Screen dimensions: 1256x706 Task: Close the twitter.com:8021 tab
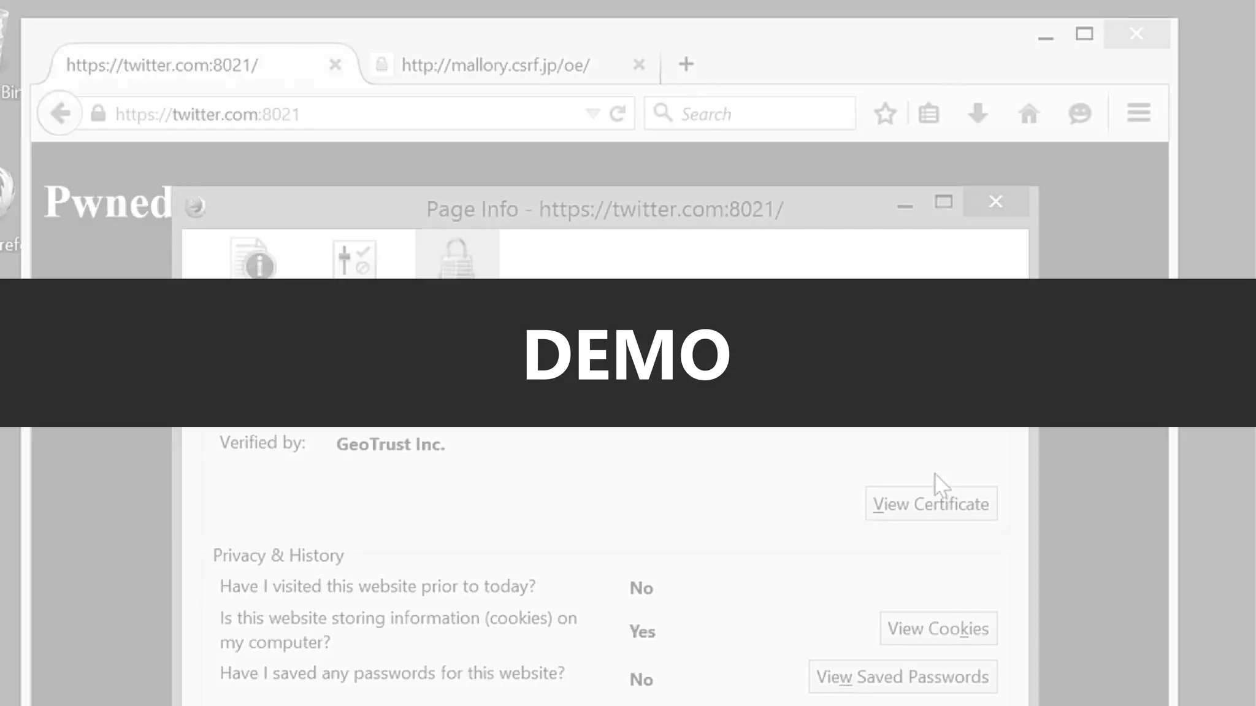[335, 64]
